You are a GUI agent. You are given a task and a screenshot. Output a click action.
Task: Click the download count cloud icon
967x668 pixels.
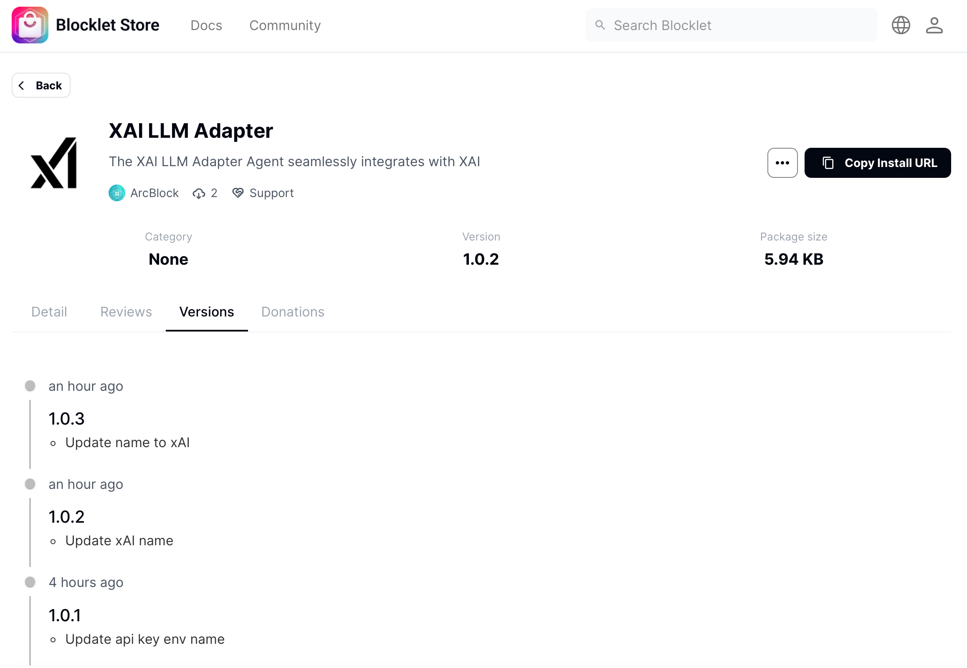click(x=199, y=193)
